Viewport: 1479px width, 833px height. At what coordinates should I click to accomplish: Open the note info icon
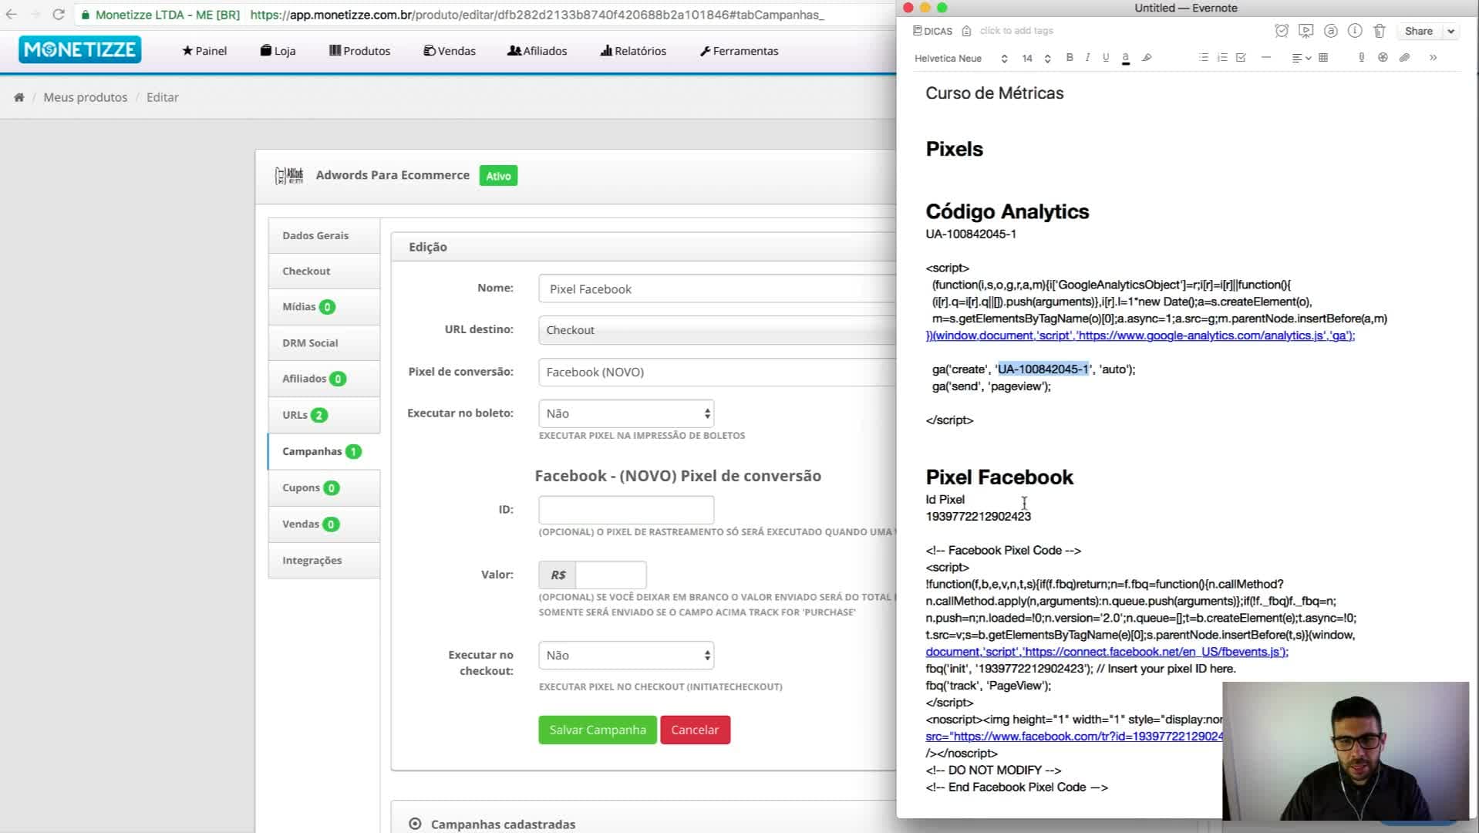pos(1355,31)
